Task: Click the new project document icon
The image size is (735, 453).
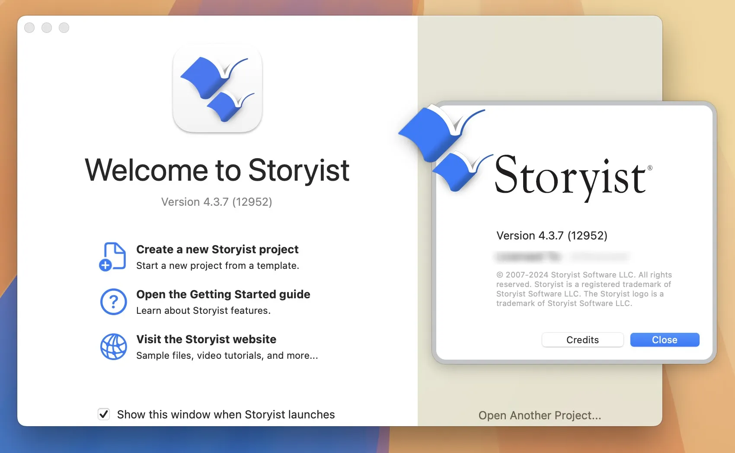Action: (x=113, y=257)
